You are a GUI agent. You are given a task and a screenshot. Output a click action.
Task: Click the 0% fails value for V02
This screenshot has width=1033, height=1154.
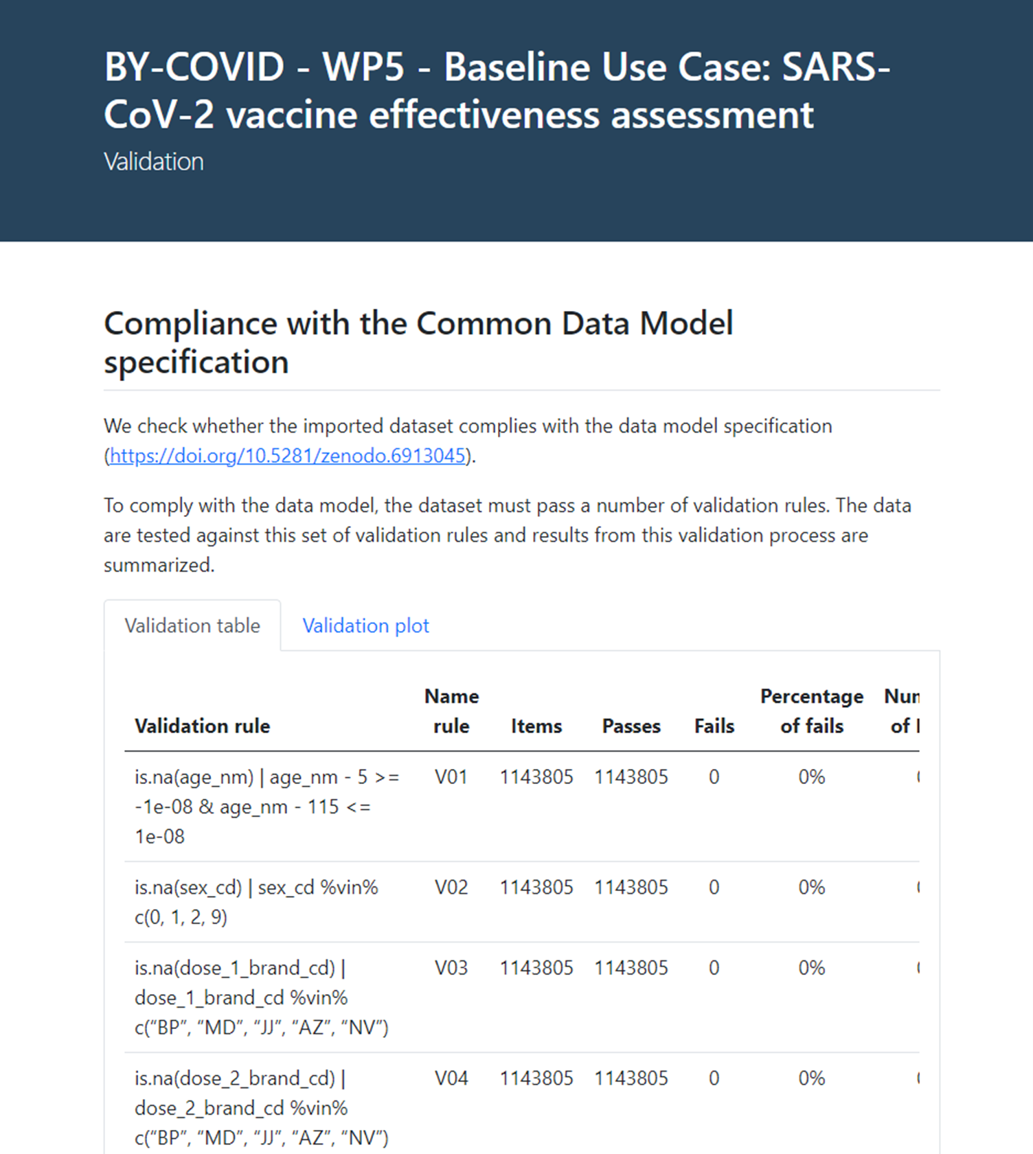(811, 887)
